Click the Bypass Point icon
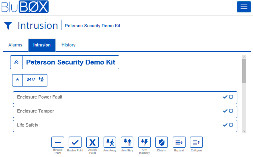Viewport: 253px width, 157px height. [58, 142]
